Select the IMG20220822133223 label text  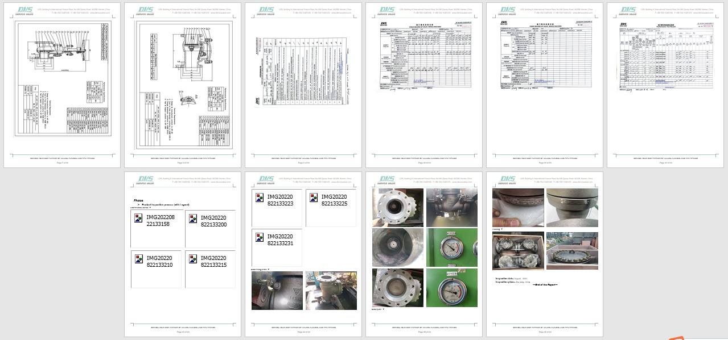[280, 200]
